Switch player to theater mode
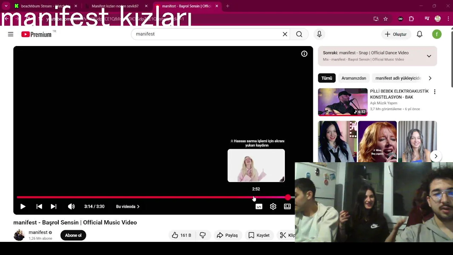This screenshot has width=453, height=255. pyautogui.click(x=287, y=206)
